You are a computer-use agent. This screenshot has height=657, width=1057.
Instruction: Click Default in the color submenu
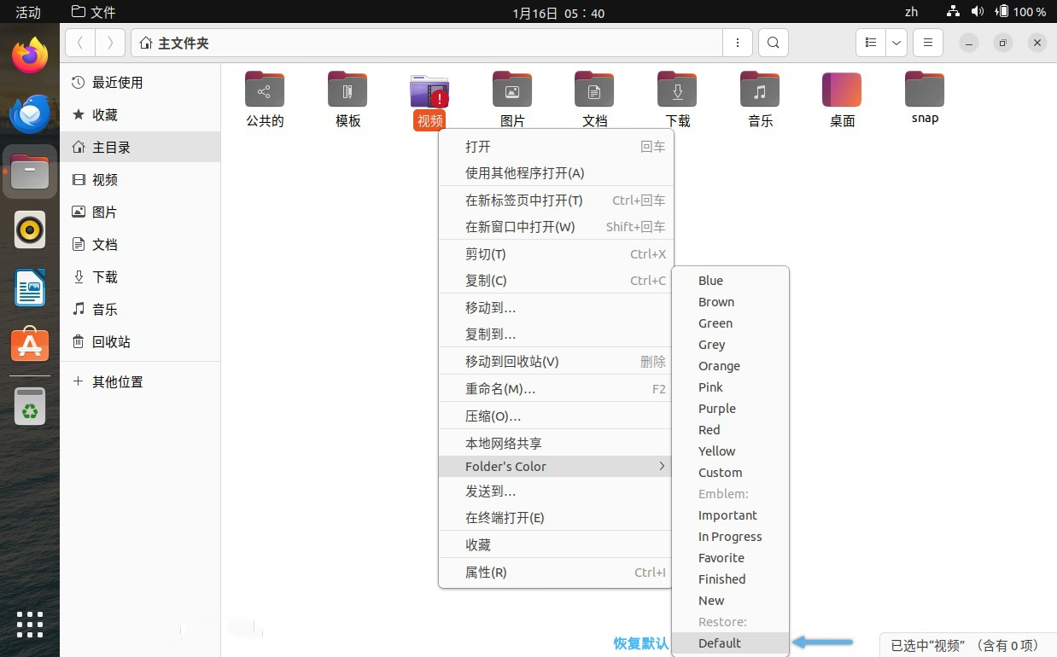tap(719, 642)
